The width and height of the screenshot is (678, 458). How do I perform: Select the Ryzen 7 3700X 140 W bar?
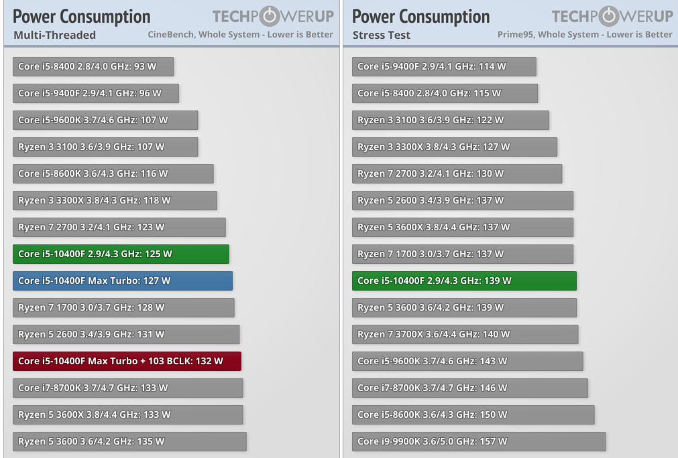[465, 334]
